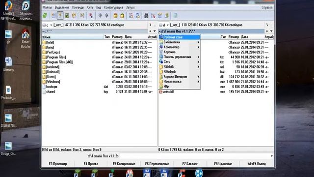Click the invert selection toolbar icon

[82, 15]
